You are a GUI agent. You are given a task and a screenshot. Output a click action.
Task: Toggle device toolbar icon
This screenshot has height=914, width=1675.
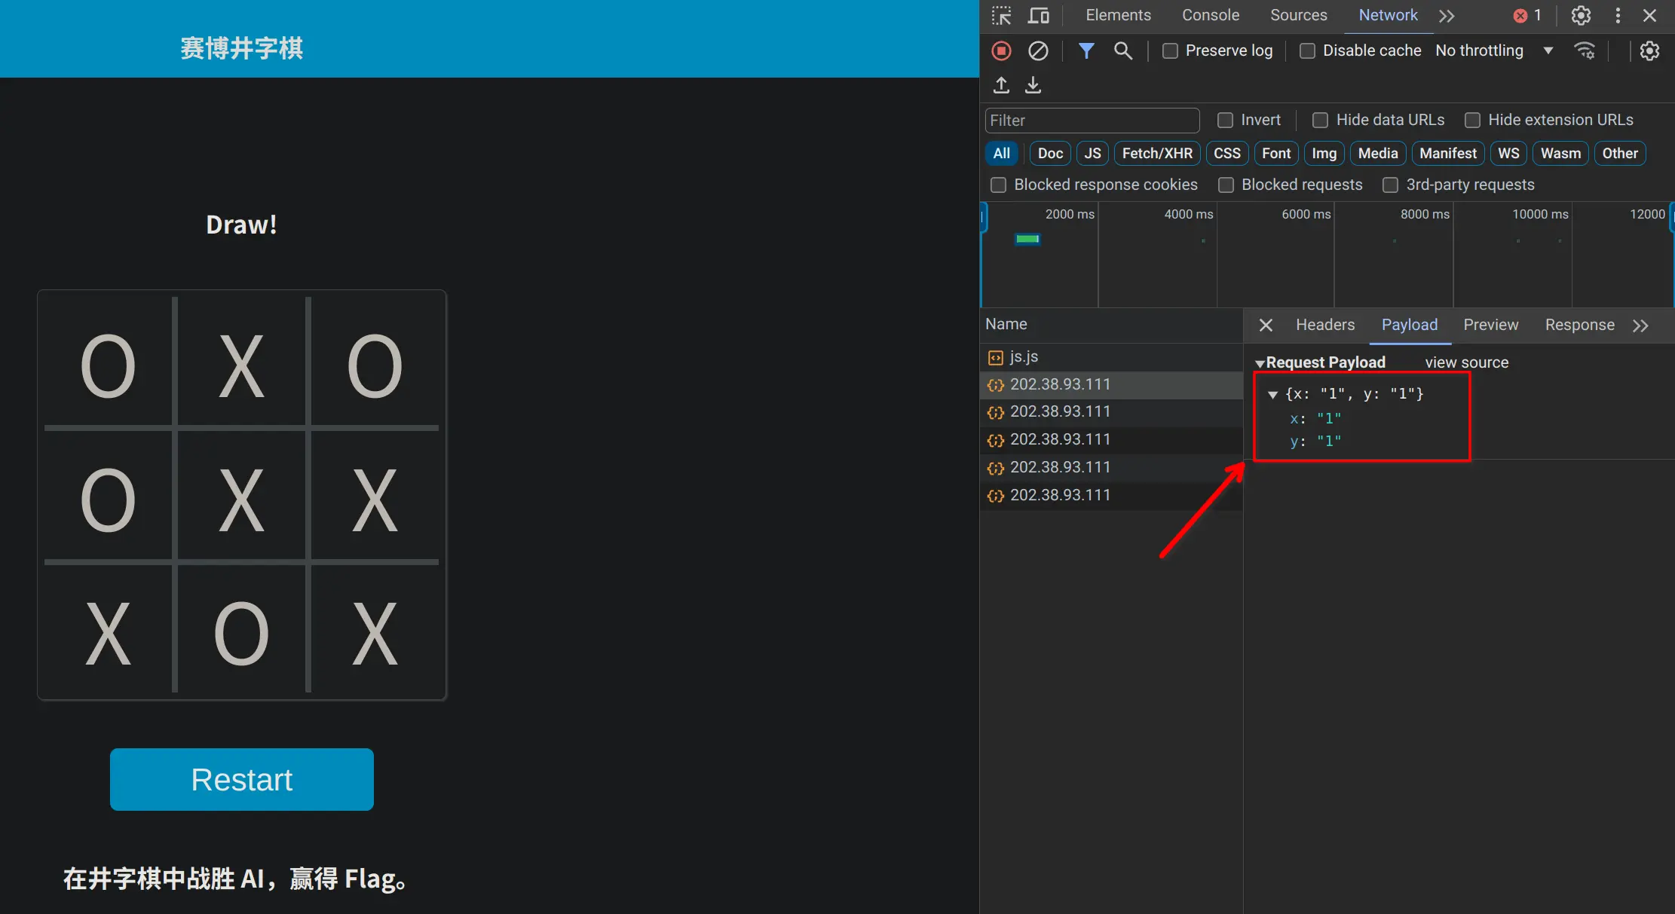[1039, 16]
